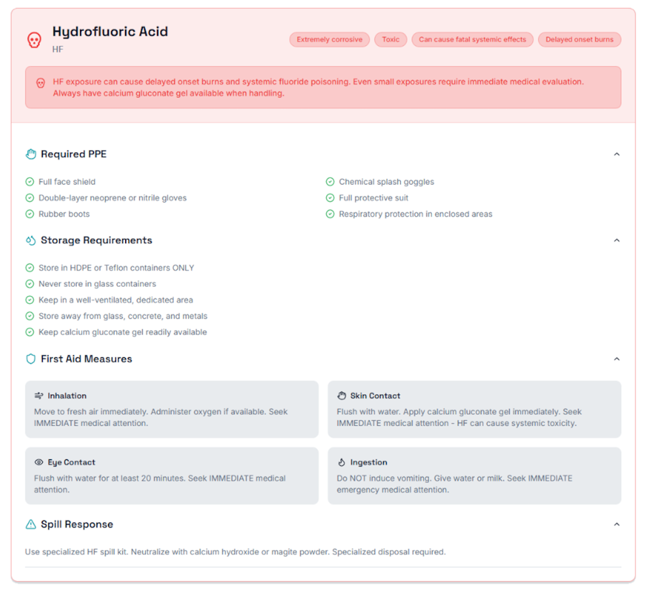
Task: Click the check icon beside Chemical splash goggles
Action: click(x=330, y=182)
